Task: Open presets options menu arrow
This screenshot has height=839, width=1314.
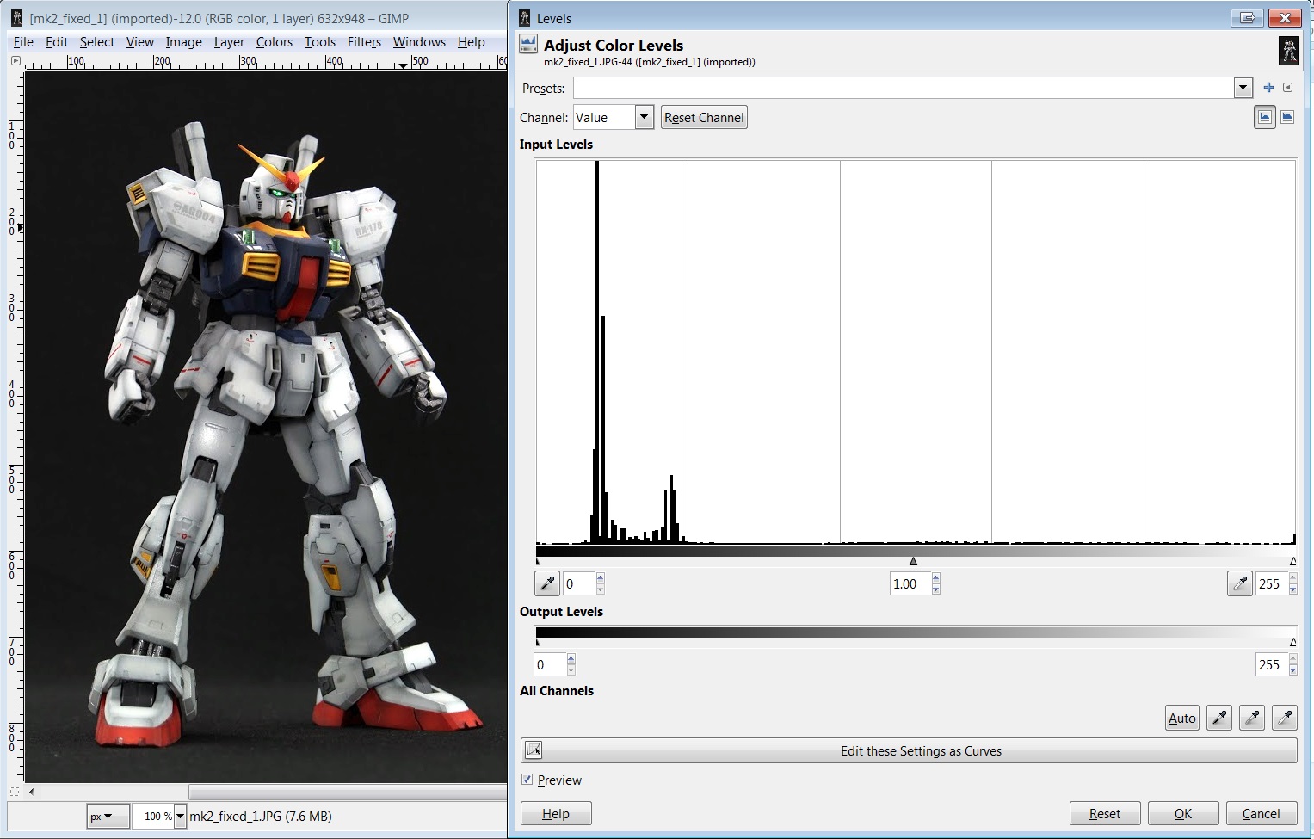Action: [x=1287, y=88]
